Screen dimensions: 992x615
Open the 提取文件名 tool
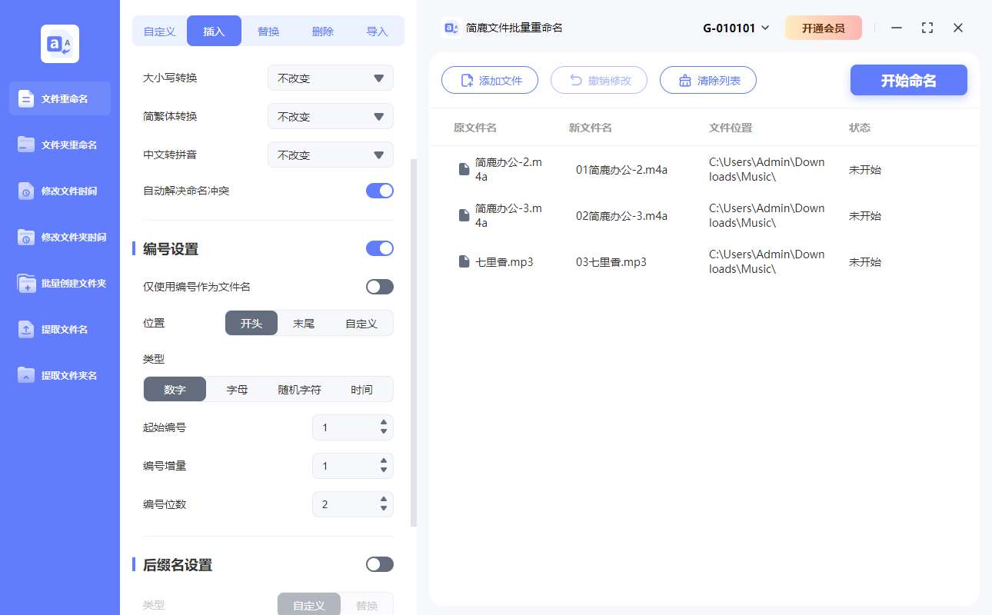(59, 329)
